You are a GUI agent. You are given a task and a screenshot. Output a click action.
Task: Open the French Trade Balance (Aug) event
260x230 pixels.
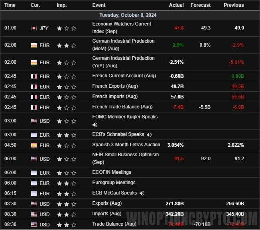coord(122,107)
